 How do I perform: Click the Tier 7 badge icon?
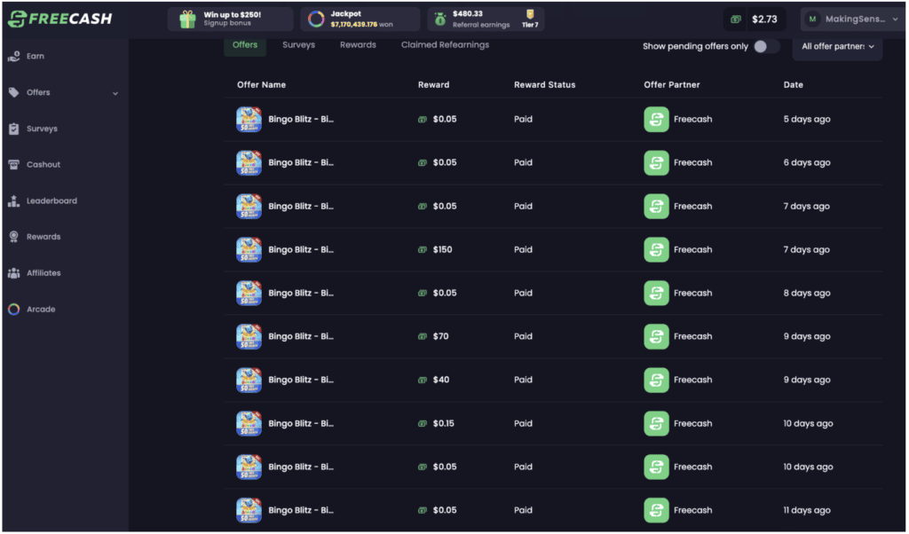tap(530, 16)
